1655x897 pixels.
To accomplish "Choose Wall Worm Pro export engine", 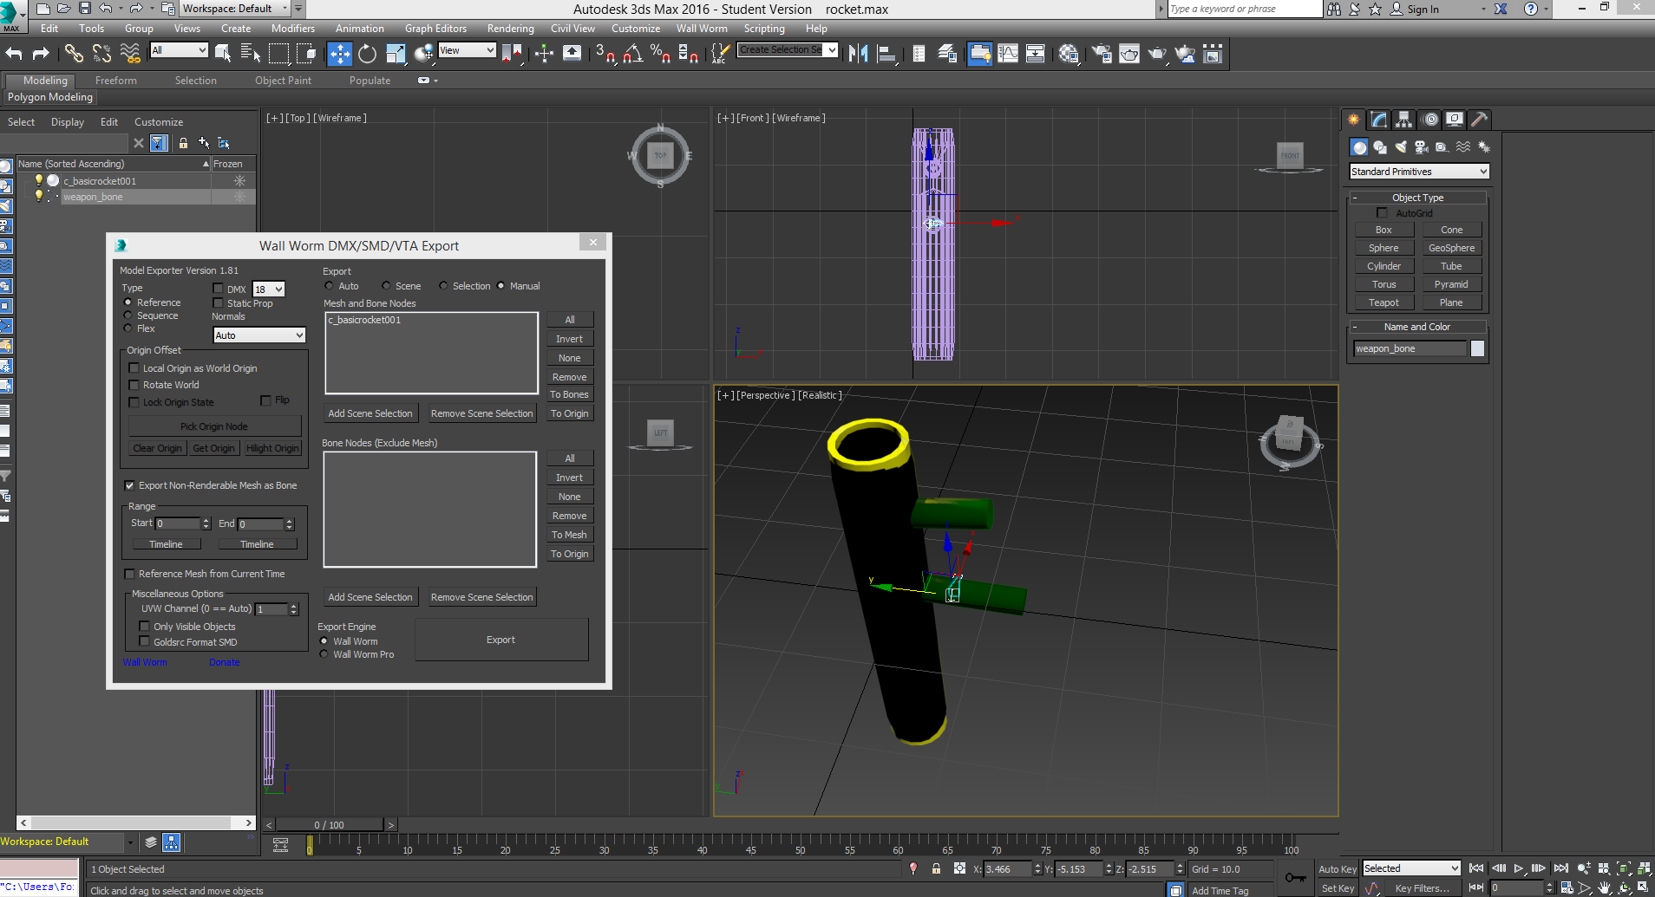I will pos(324,654).
